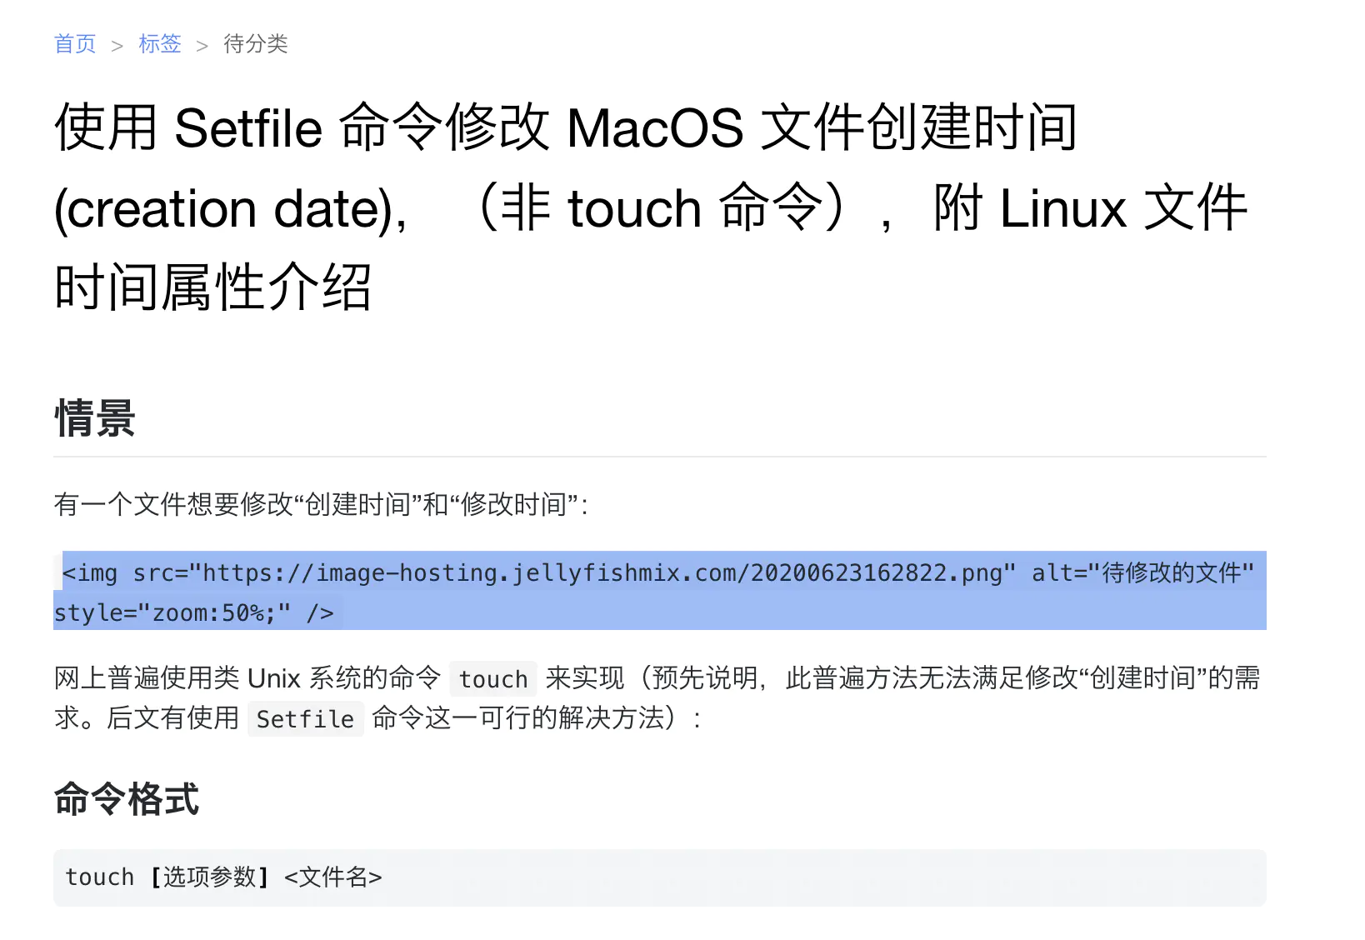Open the 标签 breadcrumb link

point(159,44)
